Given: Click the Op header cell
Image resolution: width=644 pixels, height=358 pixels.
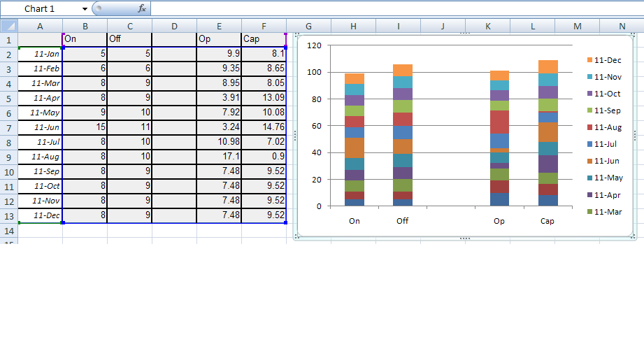Looking at the screenshot, I should (219, 39).
